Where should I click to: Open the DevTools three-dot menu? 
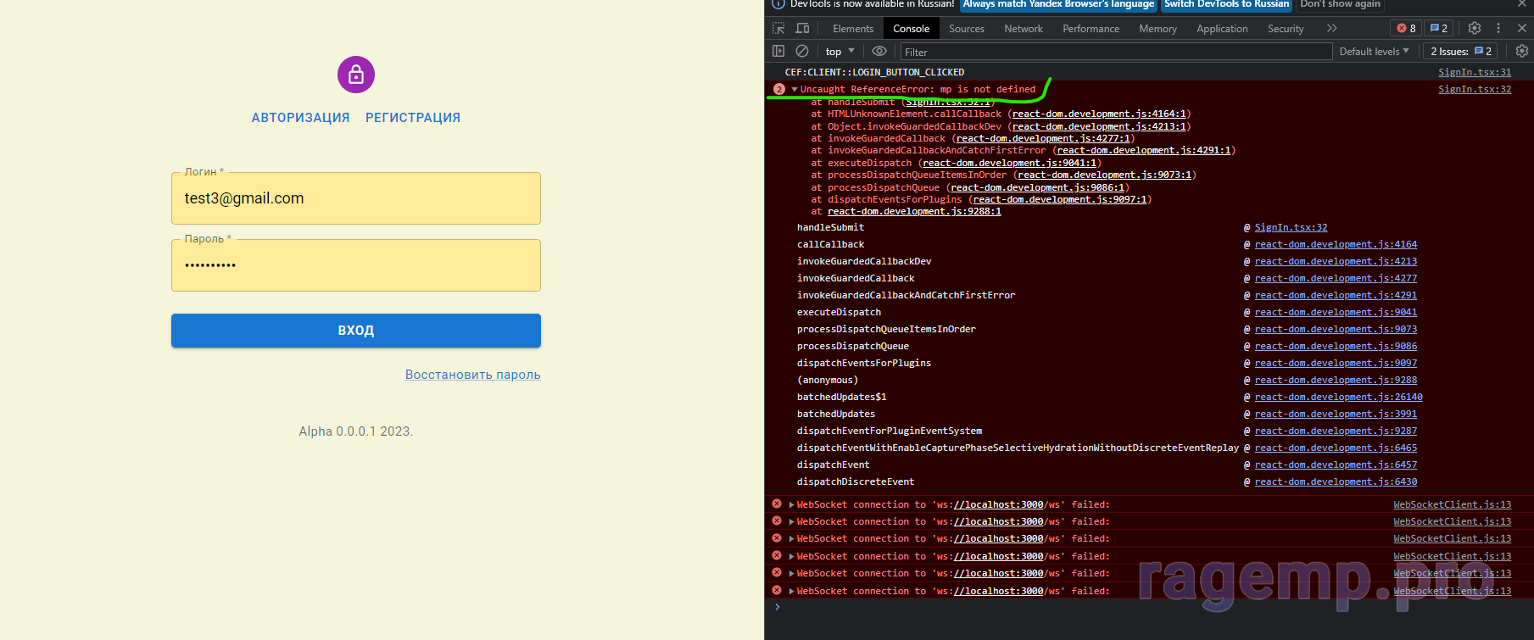point(1498,28)
